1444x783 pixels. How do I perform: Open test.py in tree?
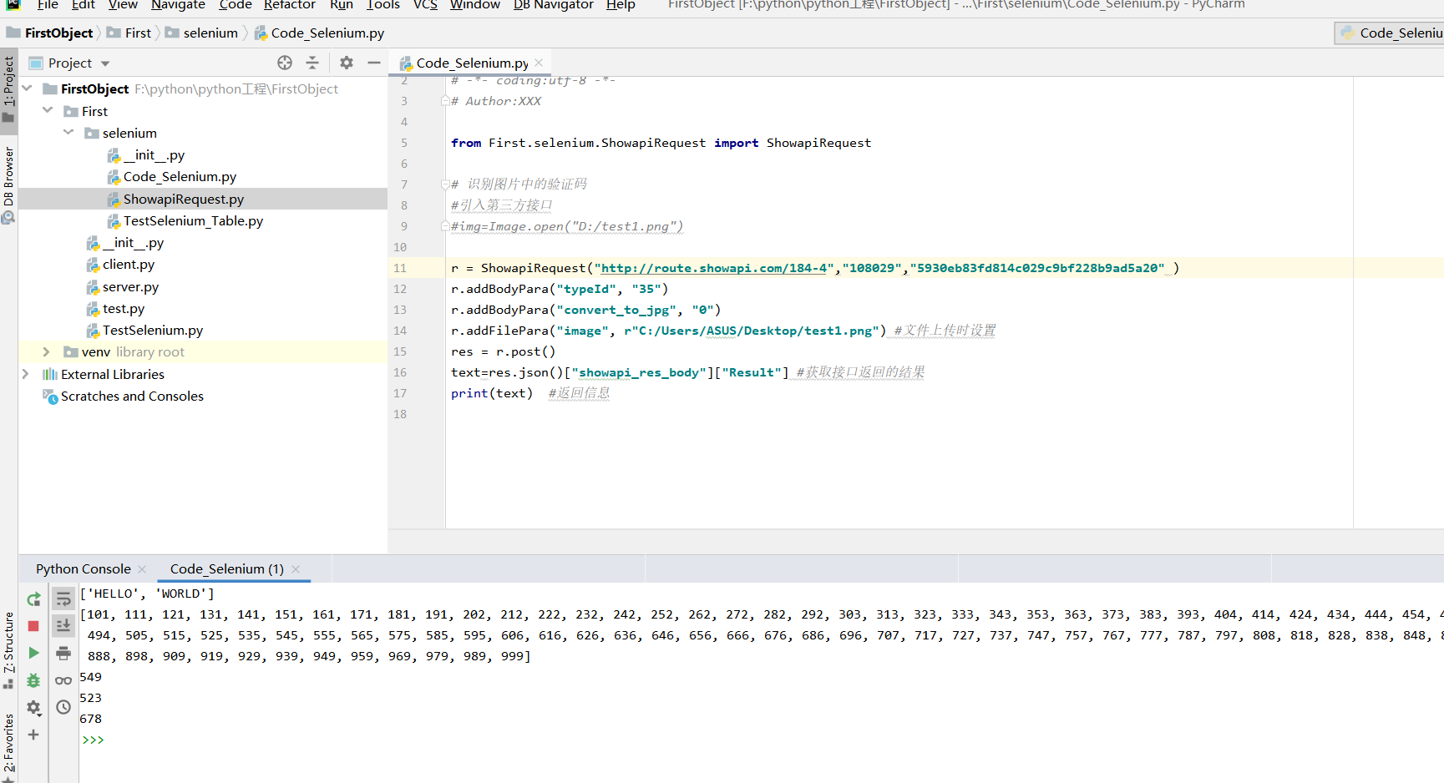tap(124, 309)
